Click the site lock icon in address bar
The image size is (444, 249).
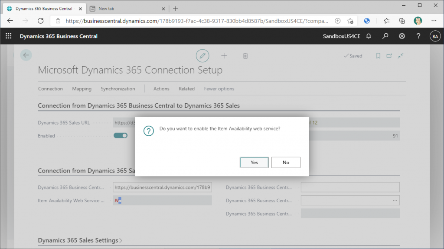(58, 21)
